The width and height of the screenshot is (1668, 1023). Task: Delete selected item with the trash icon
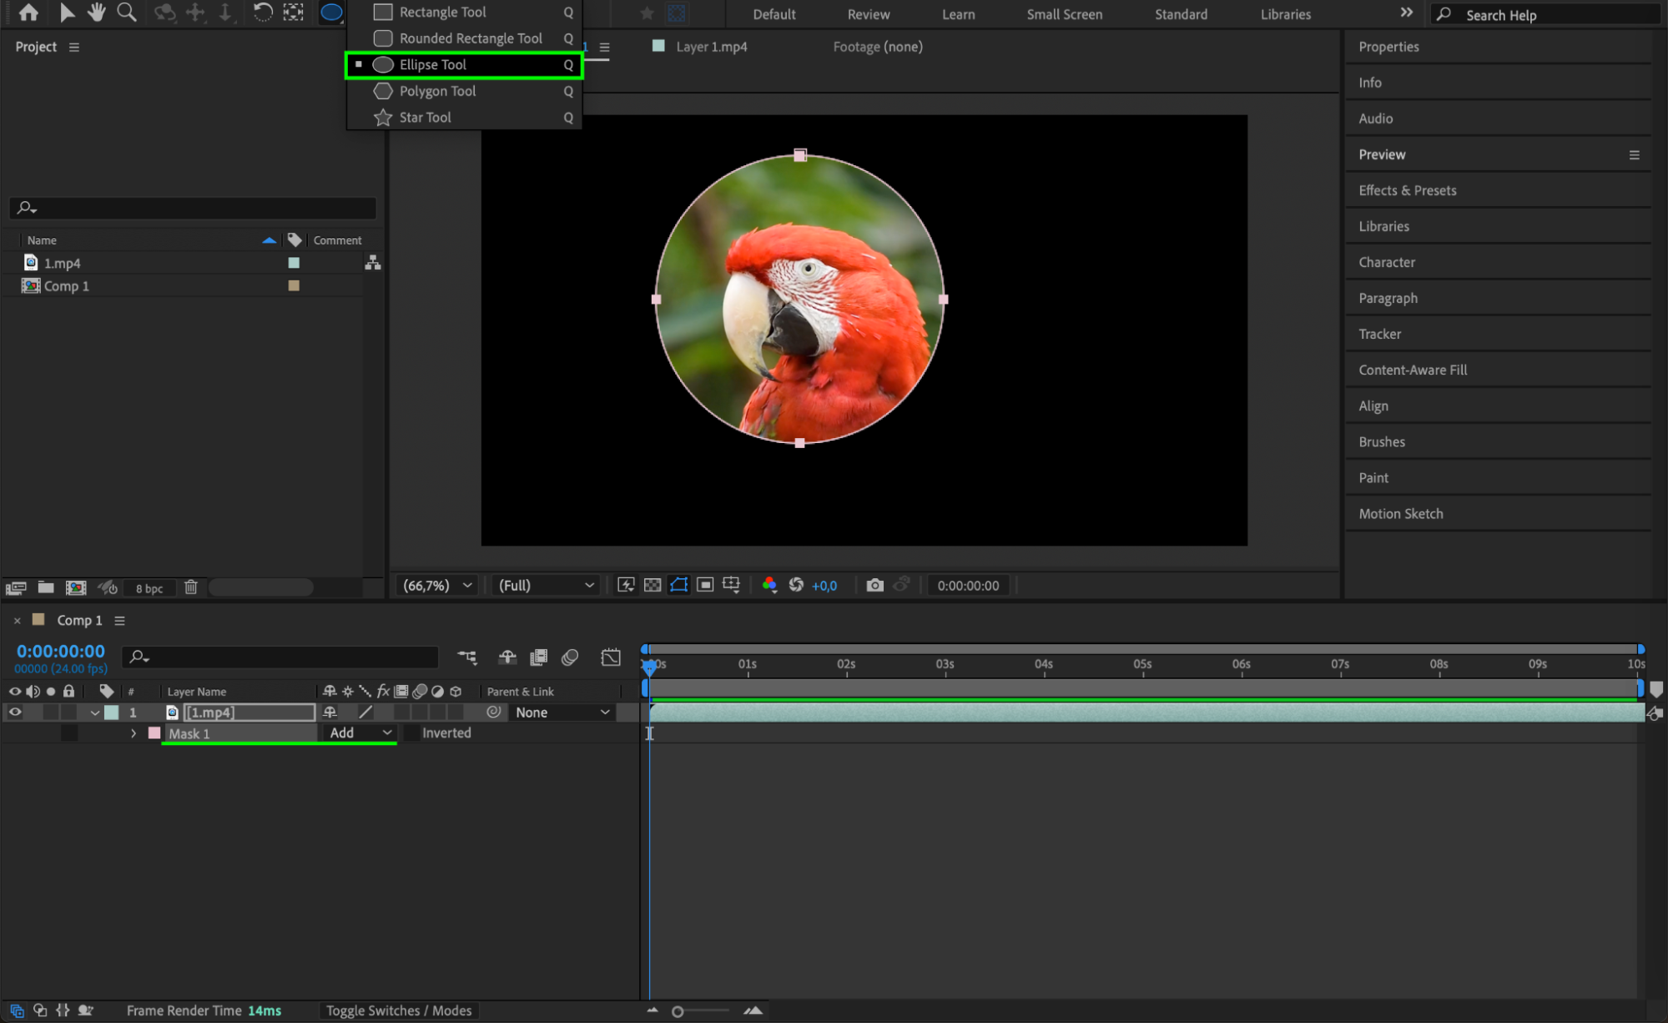191,587
